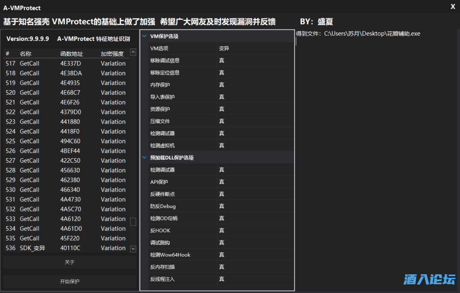Select list row 526 with address 4BEF44

point(66,151)
